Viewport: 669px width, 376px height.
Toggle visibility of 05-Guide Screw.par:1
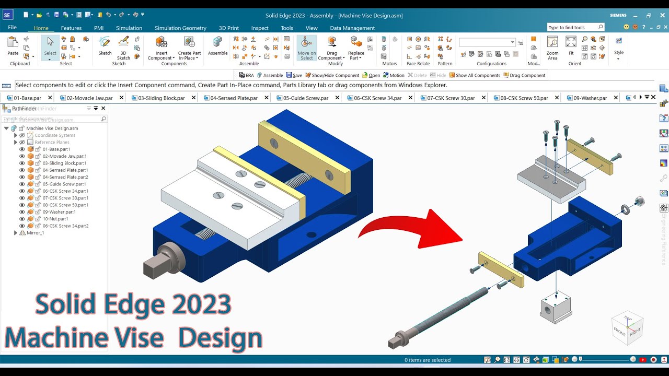click(22, 184)
